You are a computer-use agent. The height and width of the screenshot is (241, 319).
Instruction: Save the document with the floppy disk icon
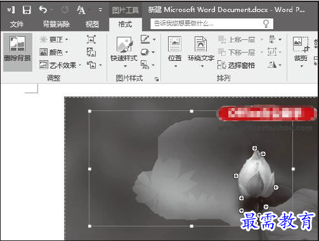[x=27, y=10]
